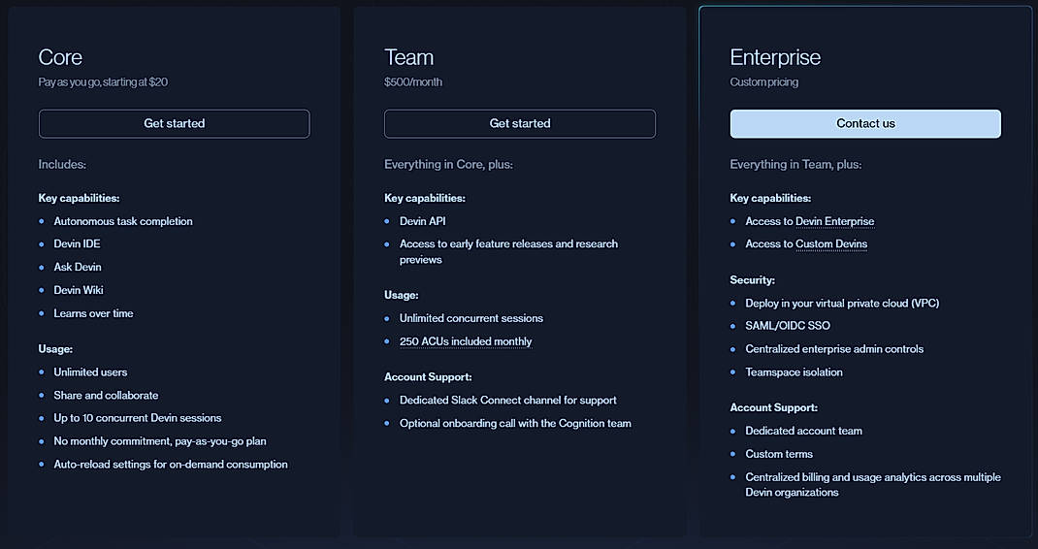
Task: Click Get started under the Team plan
Action: pos(519,123)
